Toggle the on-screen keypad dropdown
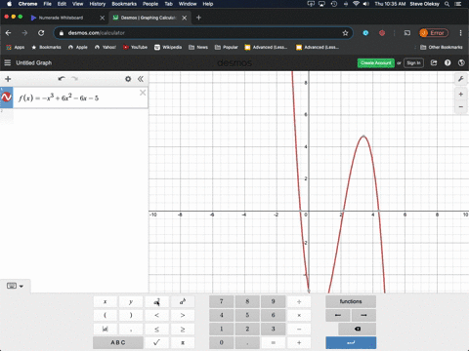Screen dimensions: 469x351 [x=15, y=286]
